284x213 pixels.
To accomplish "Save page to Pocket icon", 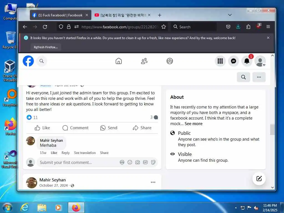I will click(x=228, y=27).
